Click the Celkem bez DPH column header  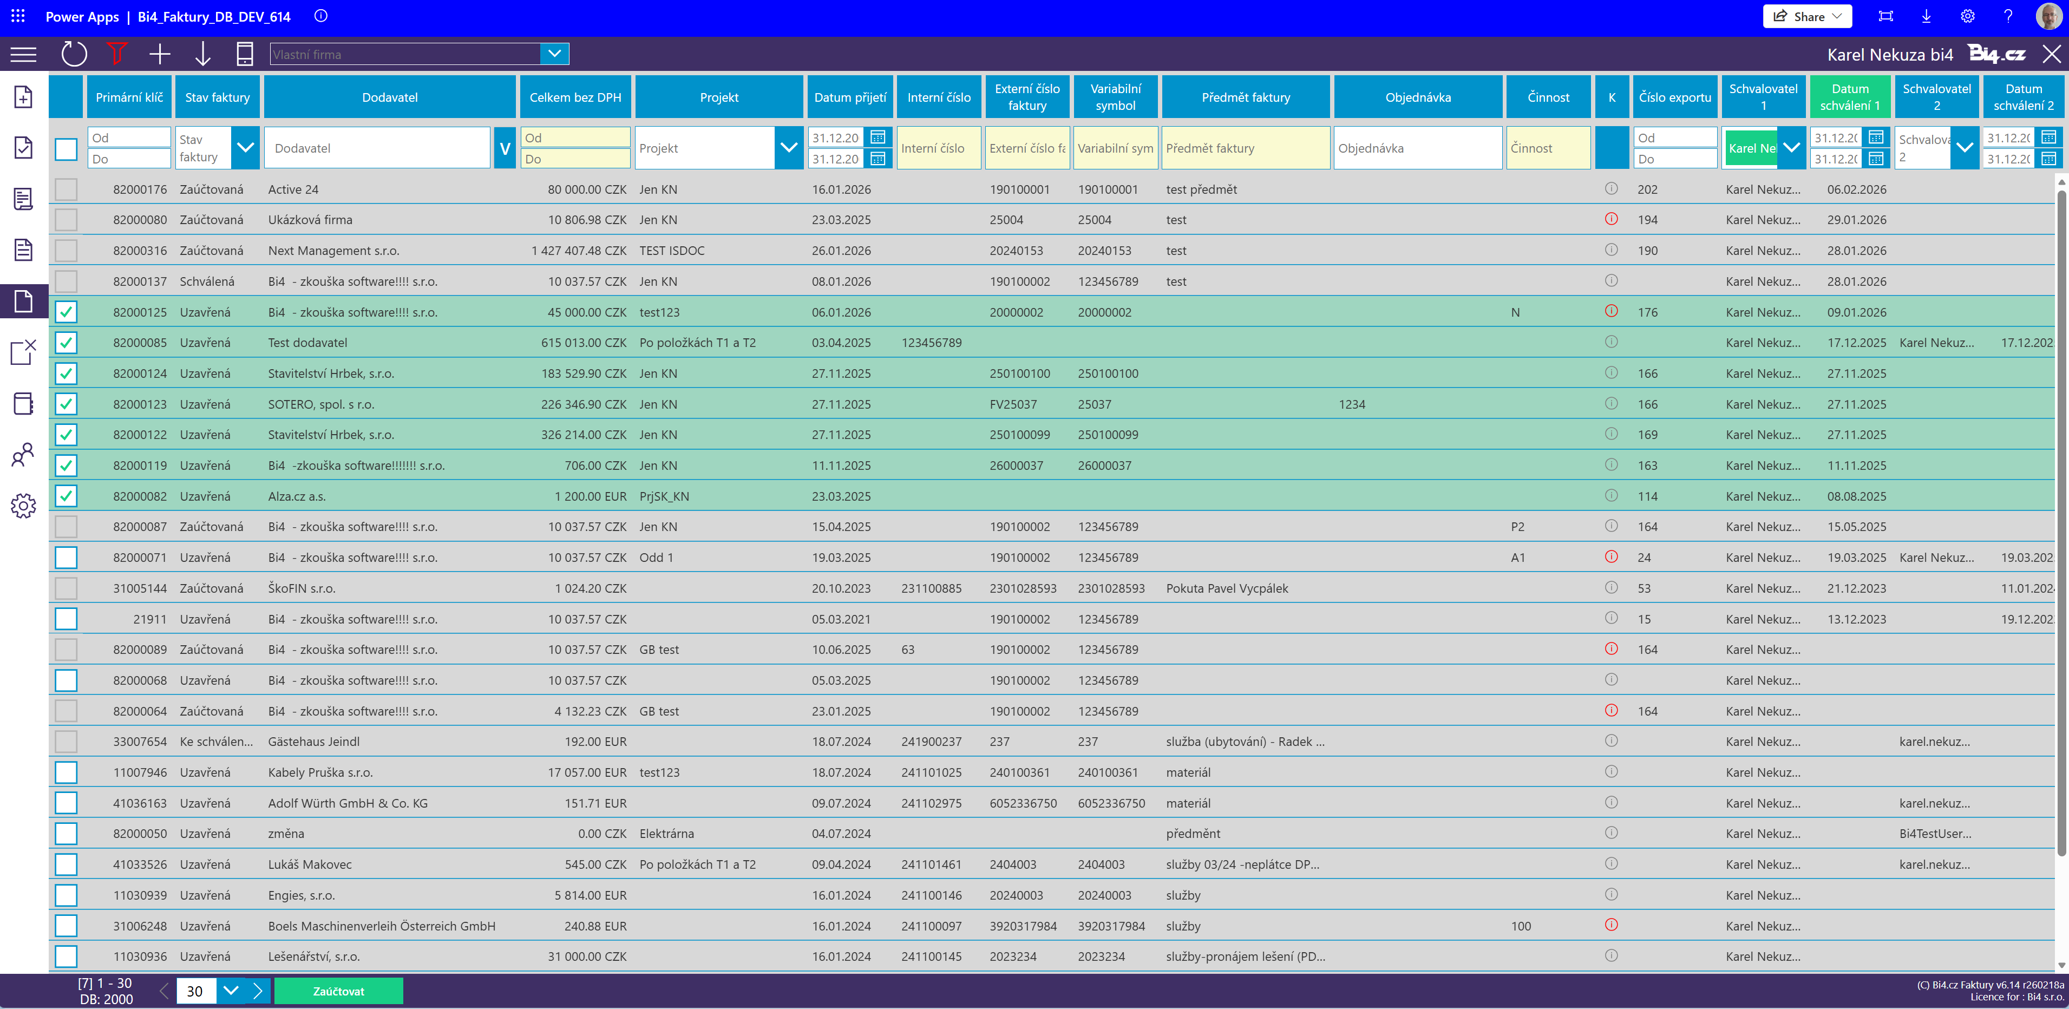(x=575, y=97)
